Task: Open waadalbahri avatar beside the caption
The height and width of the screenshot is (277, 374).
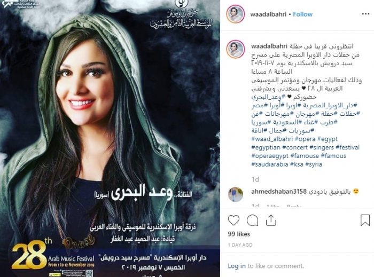Action: [236, 49]
